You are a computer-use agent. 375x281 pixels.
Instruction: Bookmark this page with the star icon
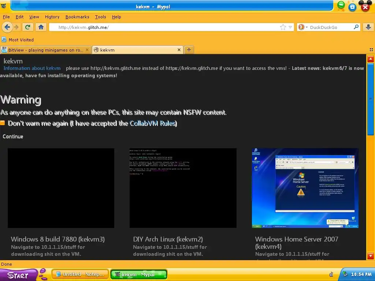click(283, 27)
